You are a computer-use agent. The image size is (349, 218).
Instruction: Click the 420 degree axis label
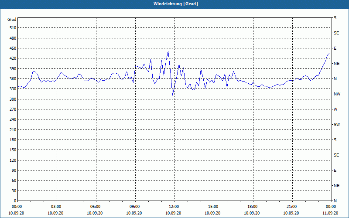point(13,58)
